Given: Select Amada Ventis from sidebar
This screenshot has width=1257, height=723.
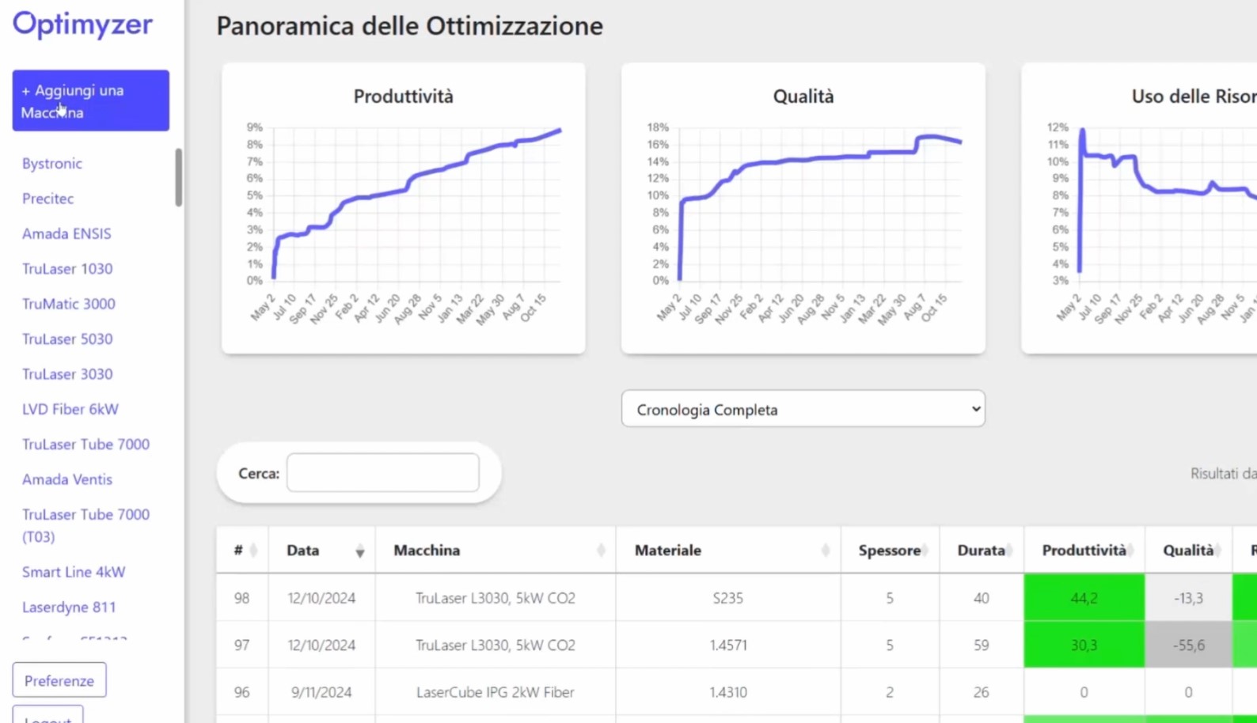Looking at the screenshot, I should [x=67, y=479].
